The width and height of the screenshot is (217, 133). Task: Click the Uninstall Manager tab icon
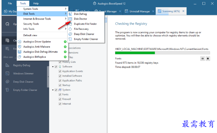coord(126,11)
